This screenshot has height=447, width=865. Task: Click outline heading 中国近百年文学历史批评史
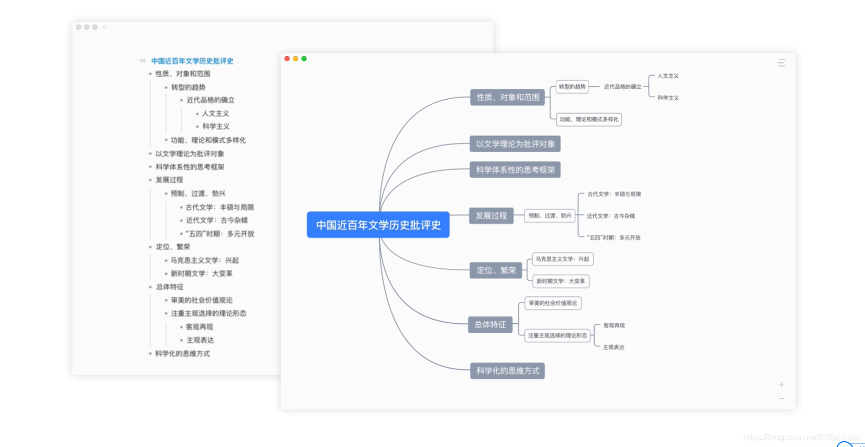coord(192,61)
